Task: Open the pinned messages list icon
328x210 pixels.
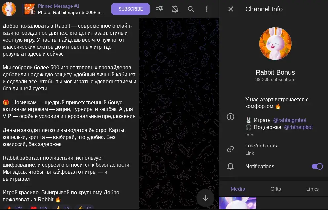Action: tap(159, 9)
